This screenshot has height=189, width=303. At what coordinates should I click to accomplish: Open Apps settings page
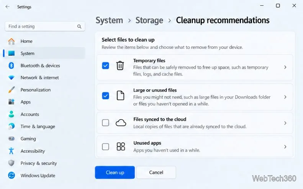[x=44, y=102]
